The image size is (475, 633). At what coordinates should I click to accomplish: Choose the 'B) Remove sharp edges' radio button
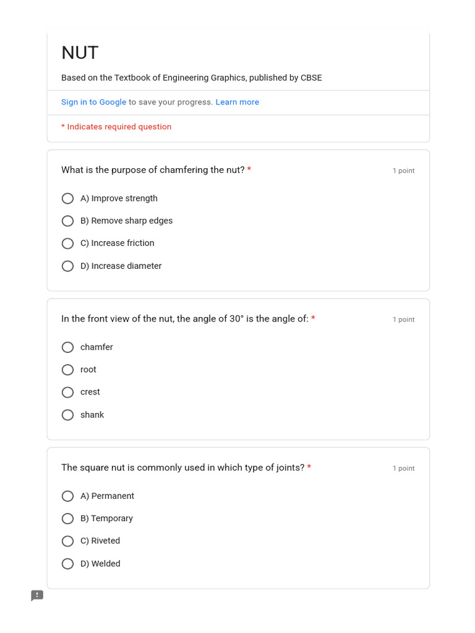pos(67,221)
